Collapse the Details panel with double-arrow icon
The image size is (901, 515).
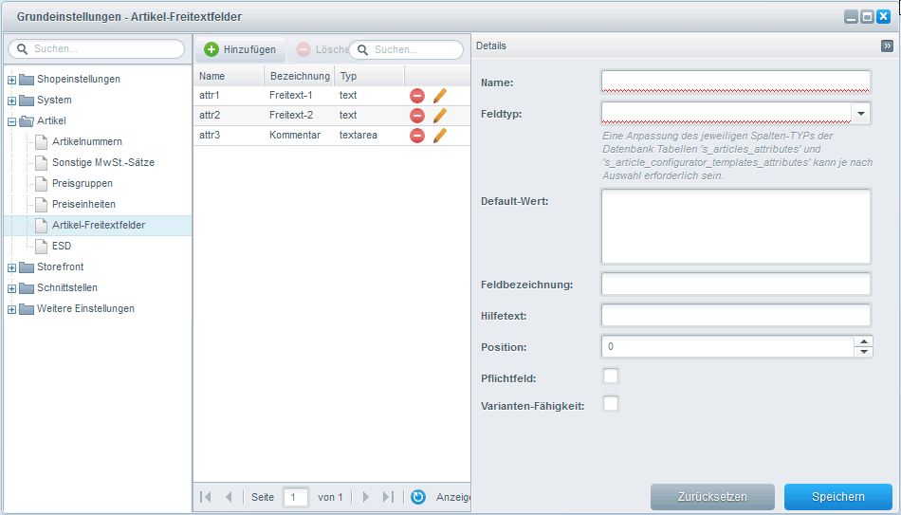tap(887, 46)
